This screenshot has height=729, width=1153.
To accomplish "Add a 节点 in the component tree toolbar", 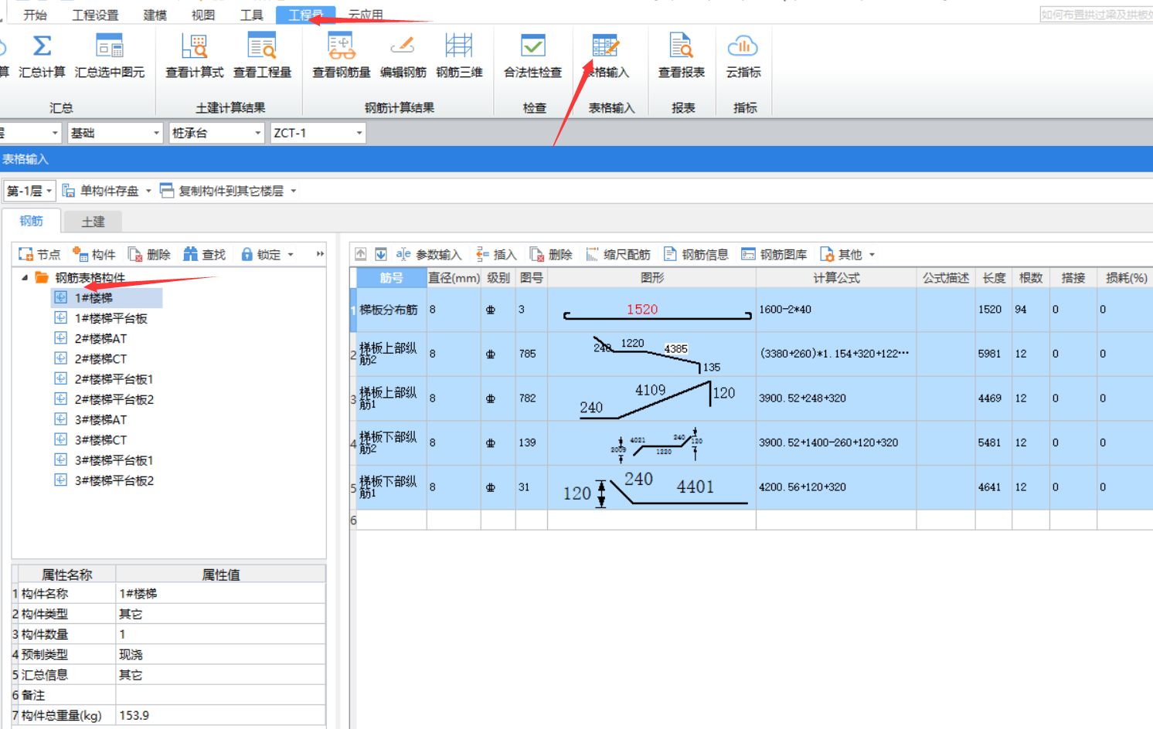I will tap(39, 254).
